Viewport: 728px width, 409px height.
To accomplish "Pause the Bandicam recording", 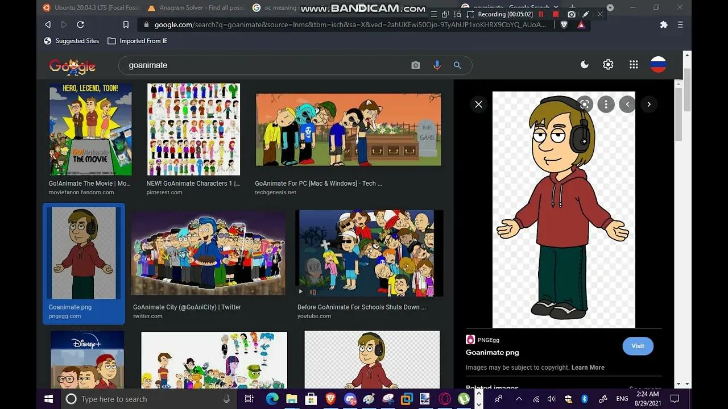I will coord(541,14).
